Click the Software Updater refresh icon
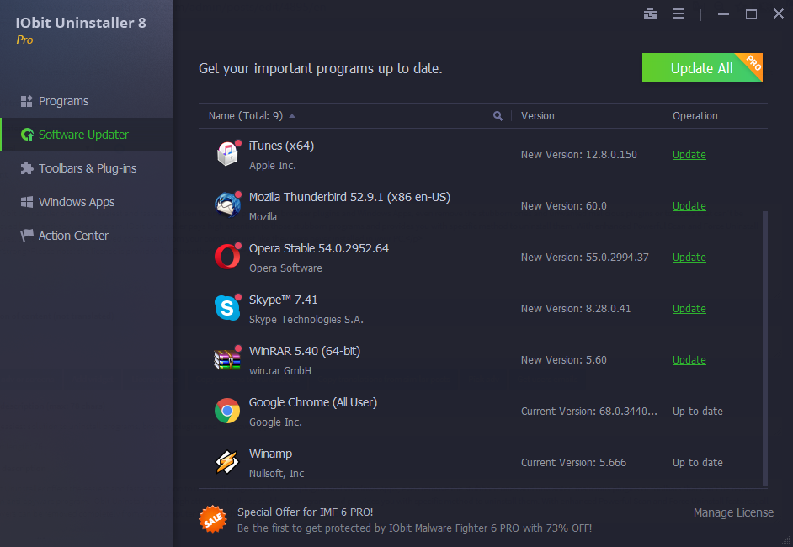Image resolution: width=793 pixels, height=547 pixels. (27, 135)
